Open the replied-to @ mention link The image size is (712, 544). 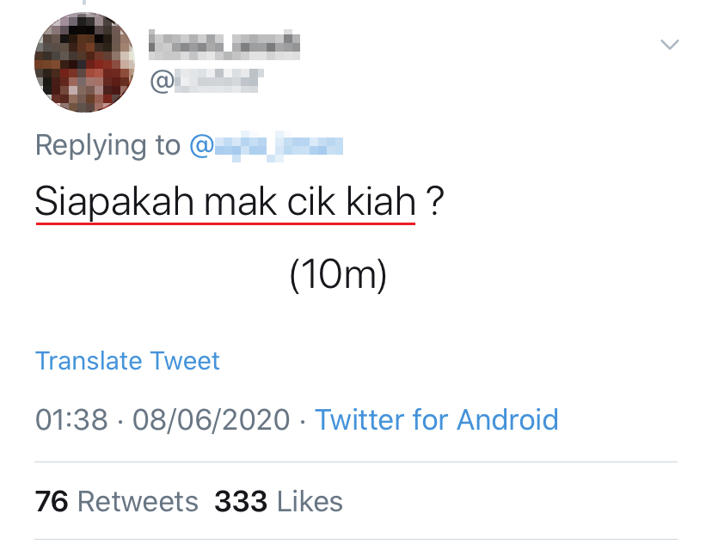(x=266, y=145)
